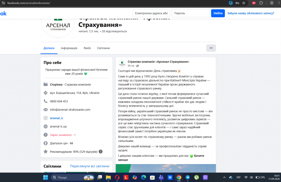This screenshot has height=182, width=281.
Task: Open the Chrome profile icon
Action: pos(272,3)
